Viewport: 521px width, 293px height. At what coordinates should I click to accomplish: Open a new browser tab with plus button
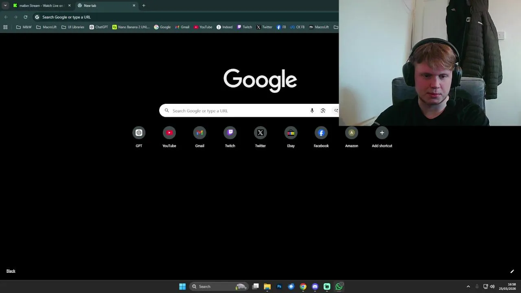pos(144,6)
